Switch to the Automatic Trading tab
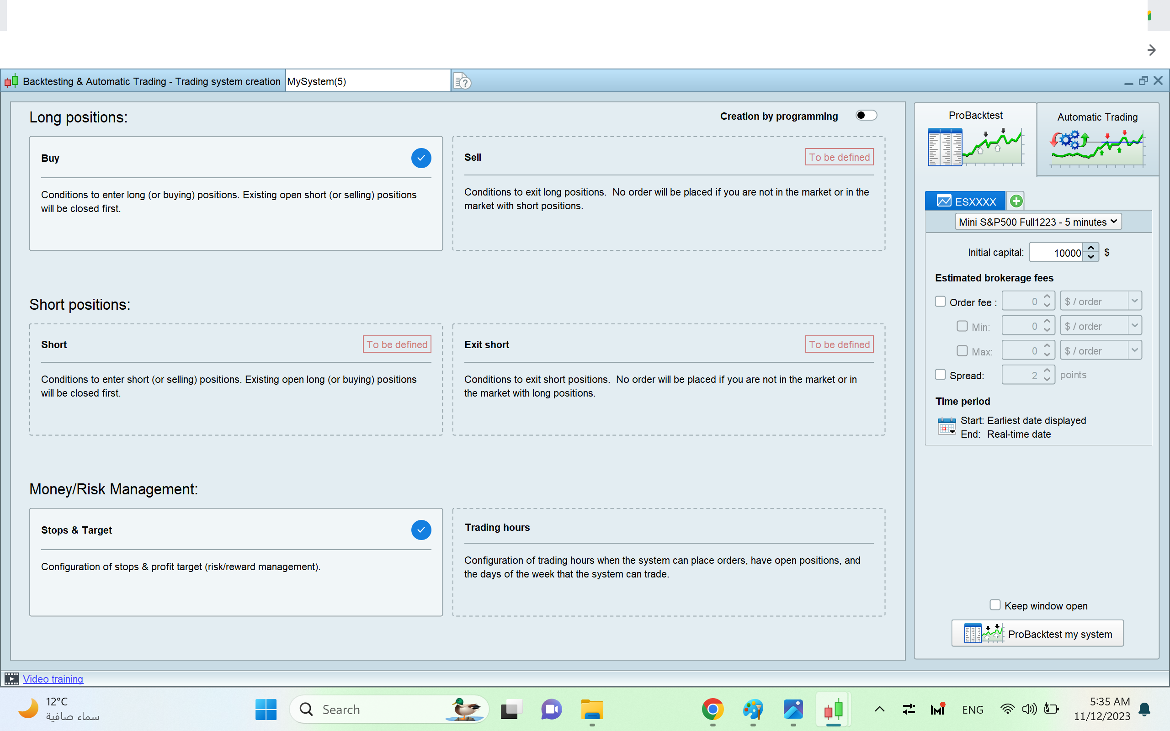Screen dimensions: 1170x731 tap(1097, 139)
